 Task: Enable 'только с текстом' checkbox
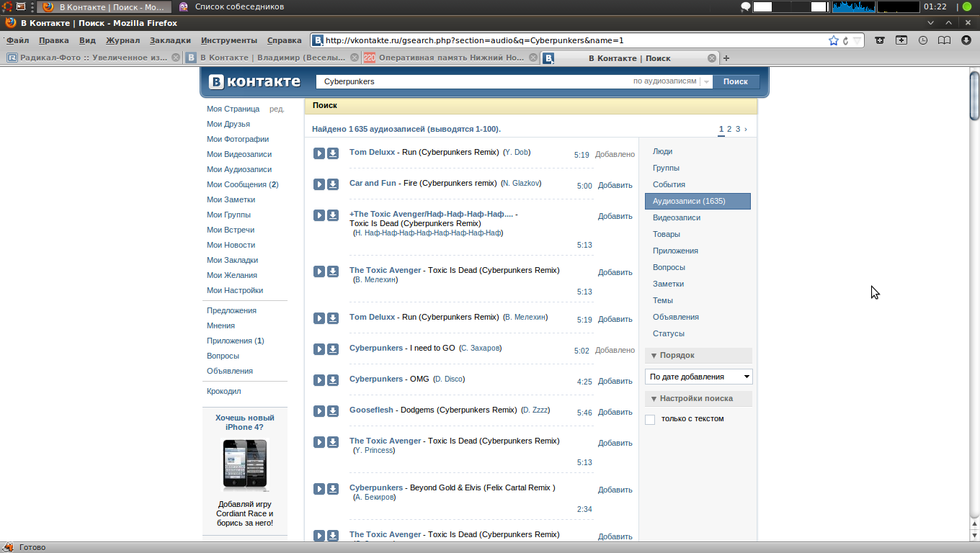pyautogui.click(x=650, y=420)
